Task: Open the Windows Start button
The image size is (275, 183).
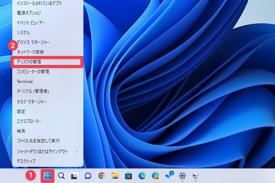Action: (x=48, y=176)
